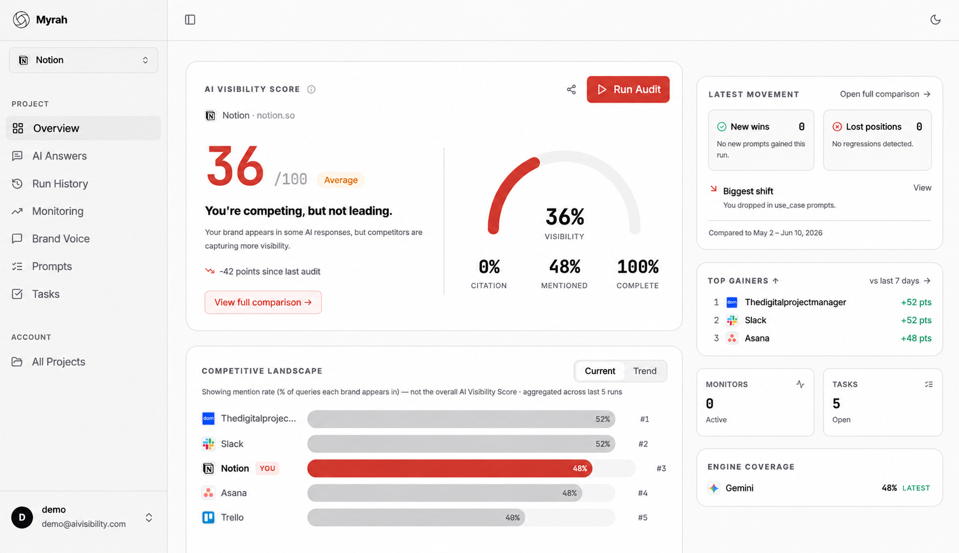
Task: Click the Asana 48% gray bar
Action: click(x=445, y=493)
